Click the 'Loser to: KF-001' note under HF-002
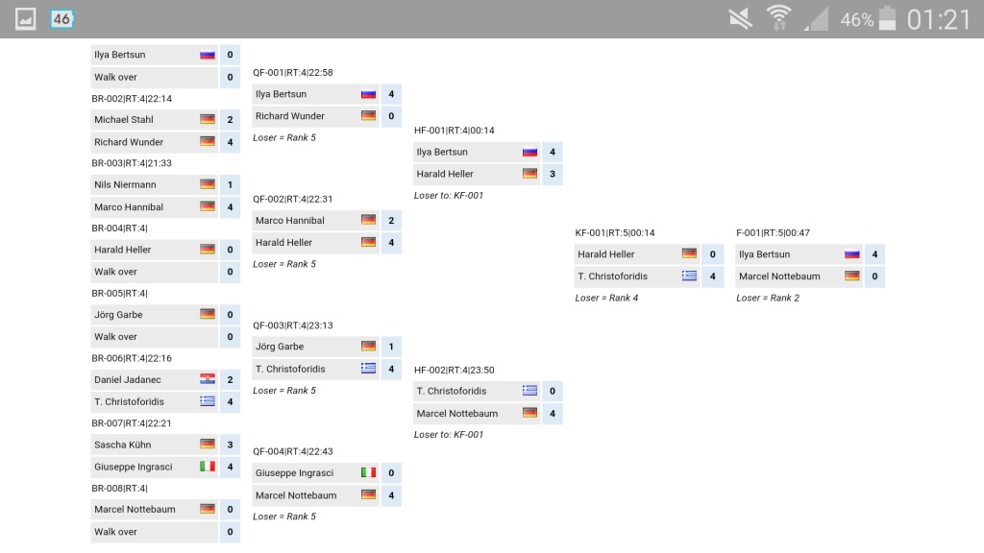This screenshot has width=984, height=553. coord(449,435)
